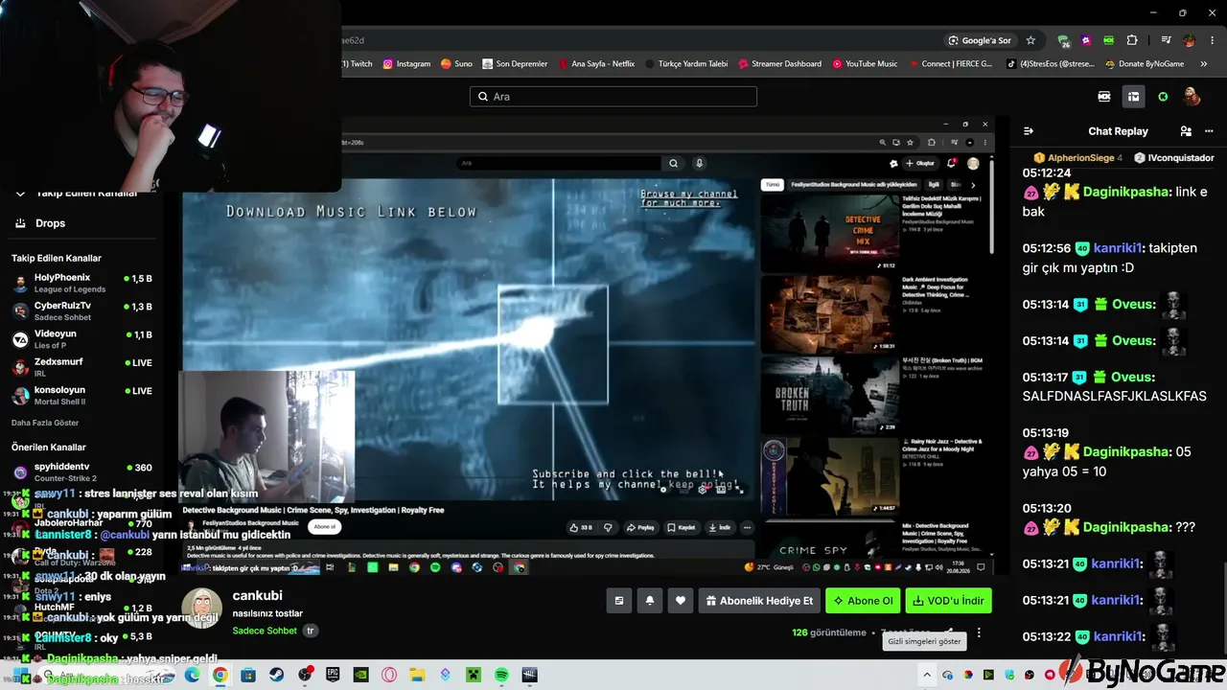
Task: Open the YouTube Music bookmark
Action: (x=865, y=64)
